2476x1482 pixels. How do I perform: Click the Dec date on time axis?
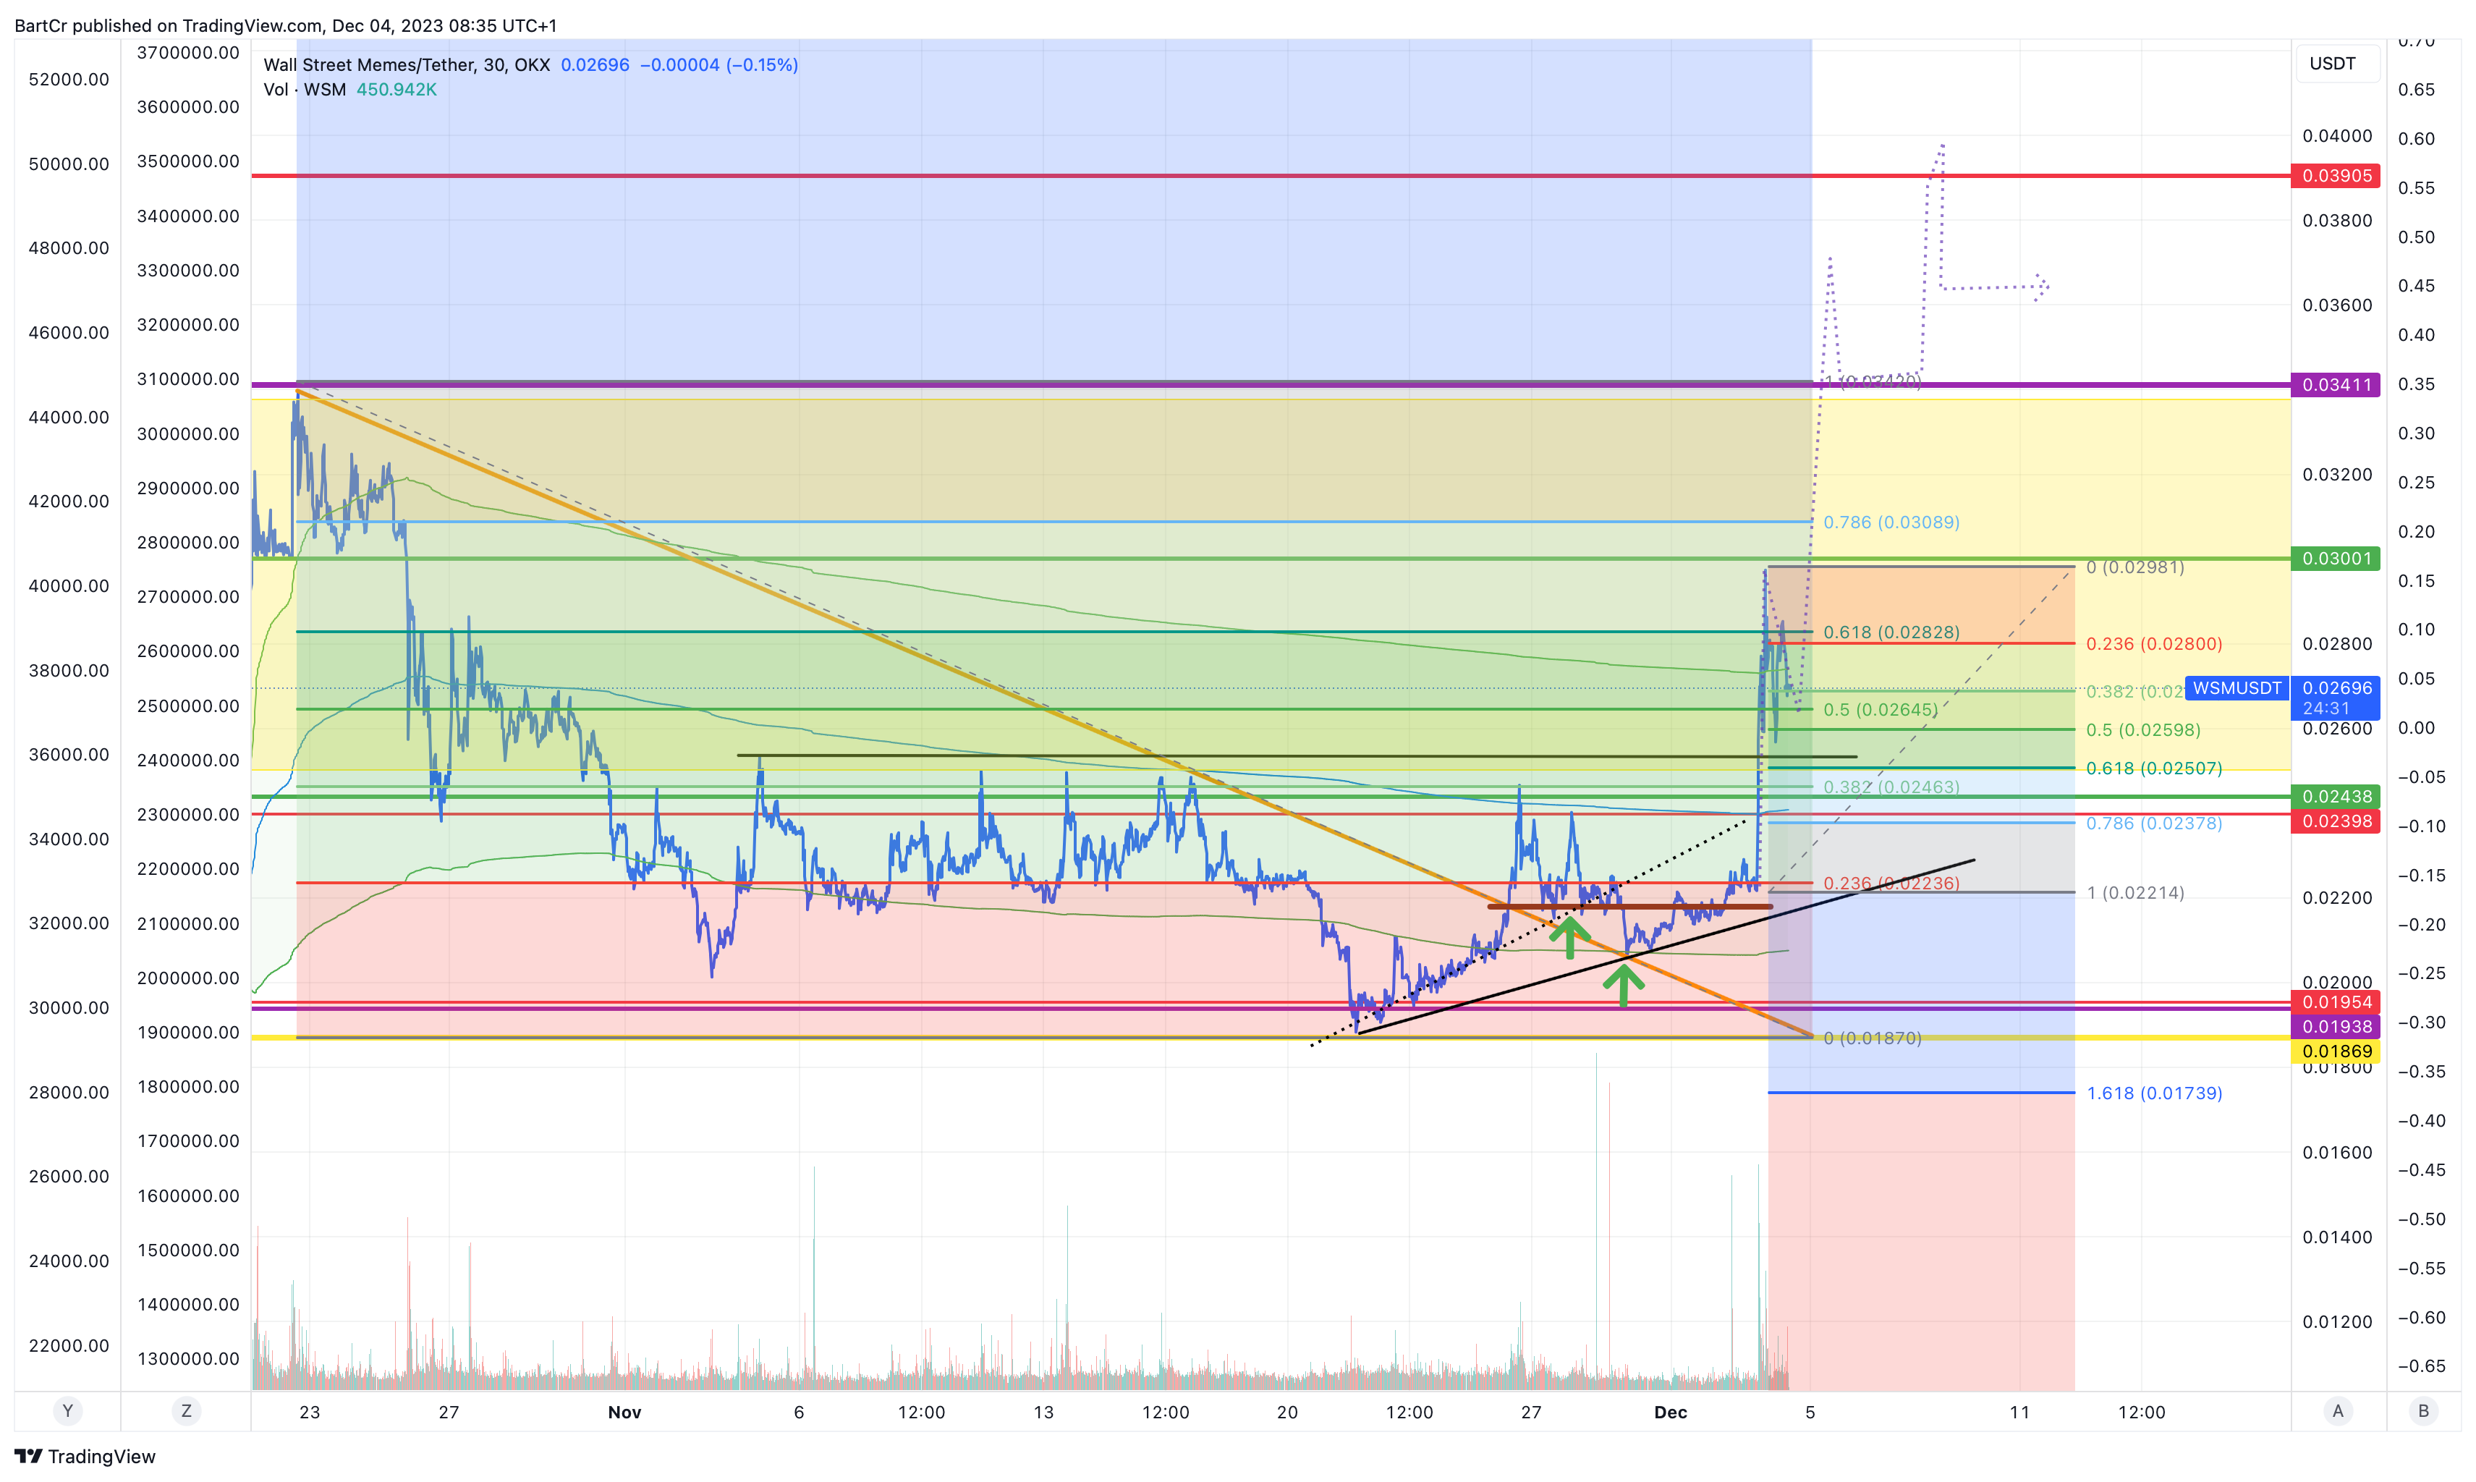point(1670,1412)
